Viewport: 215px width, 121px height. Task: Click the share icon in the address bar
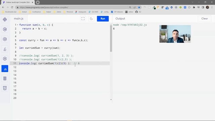(x=134, y=7)
